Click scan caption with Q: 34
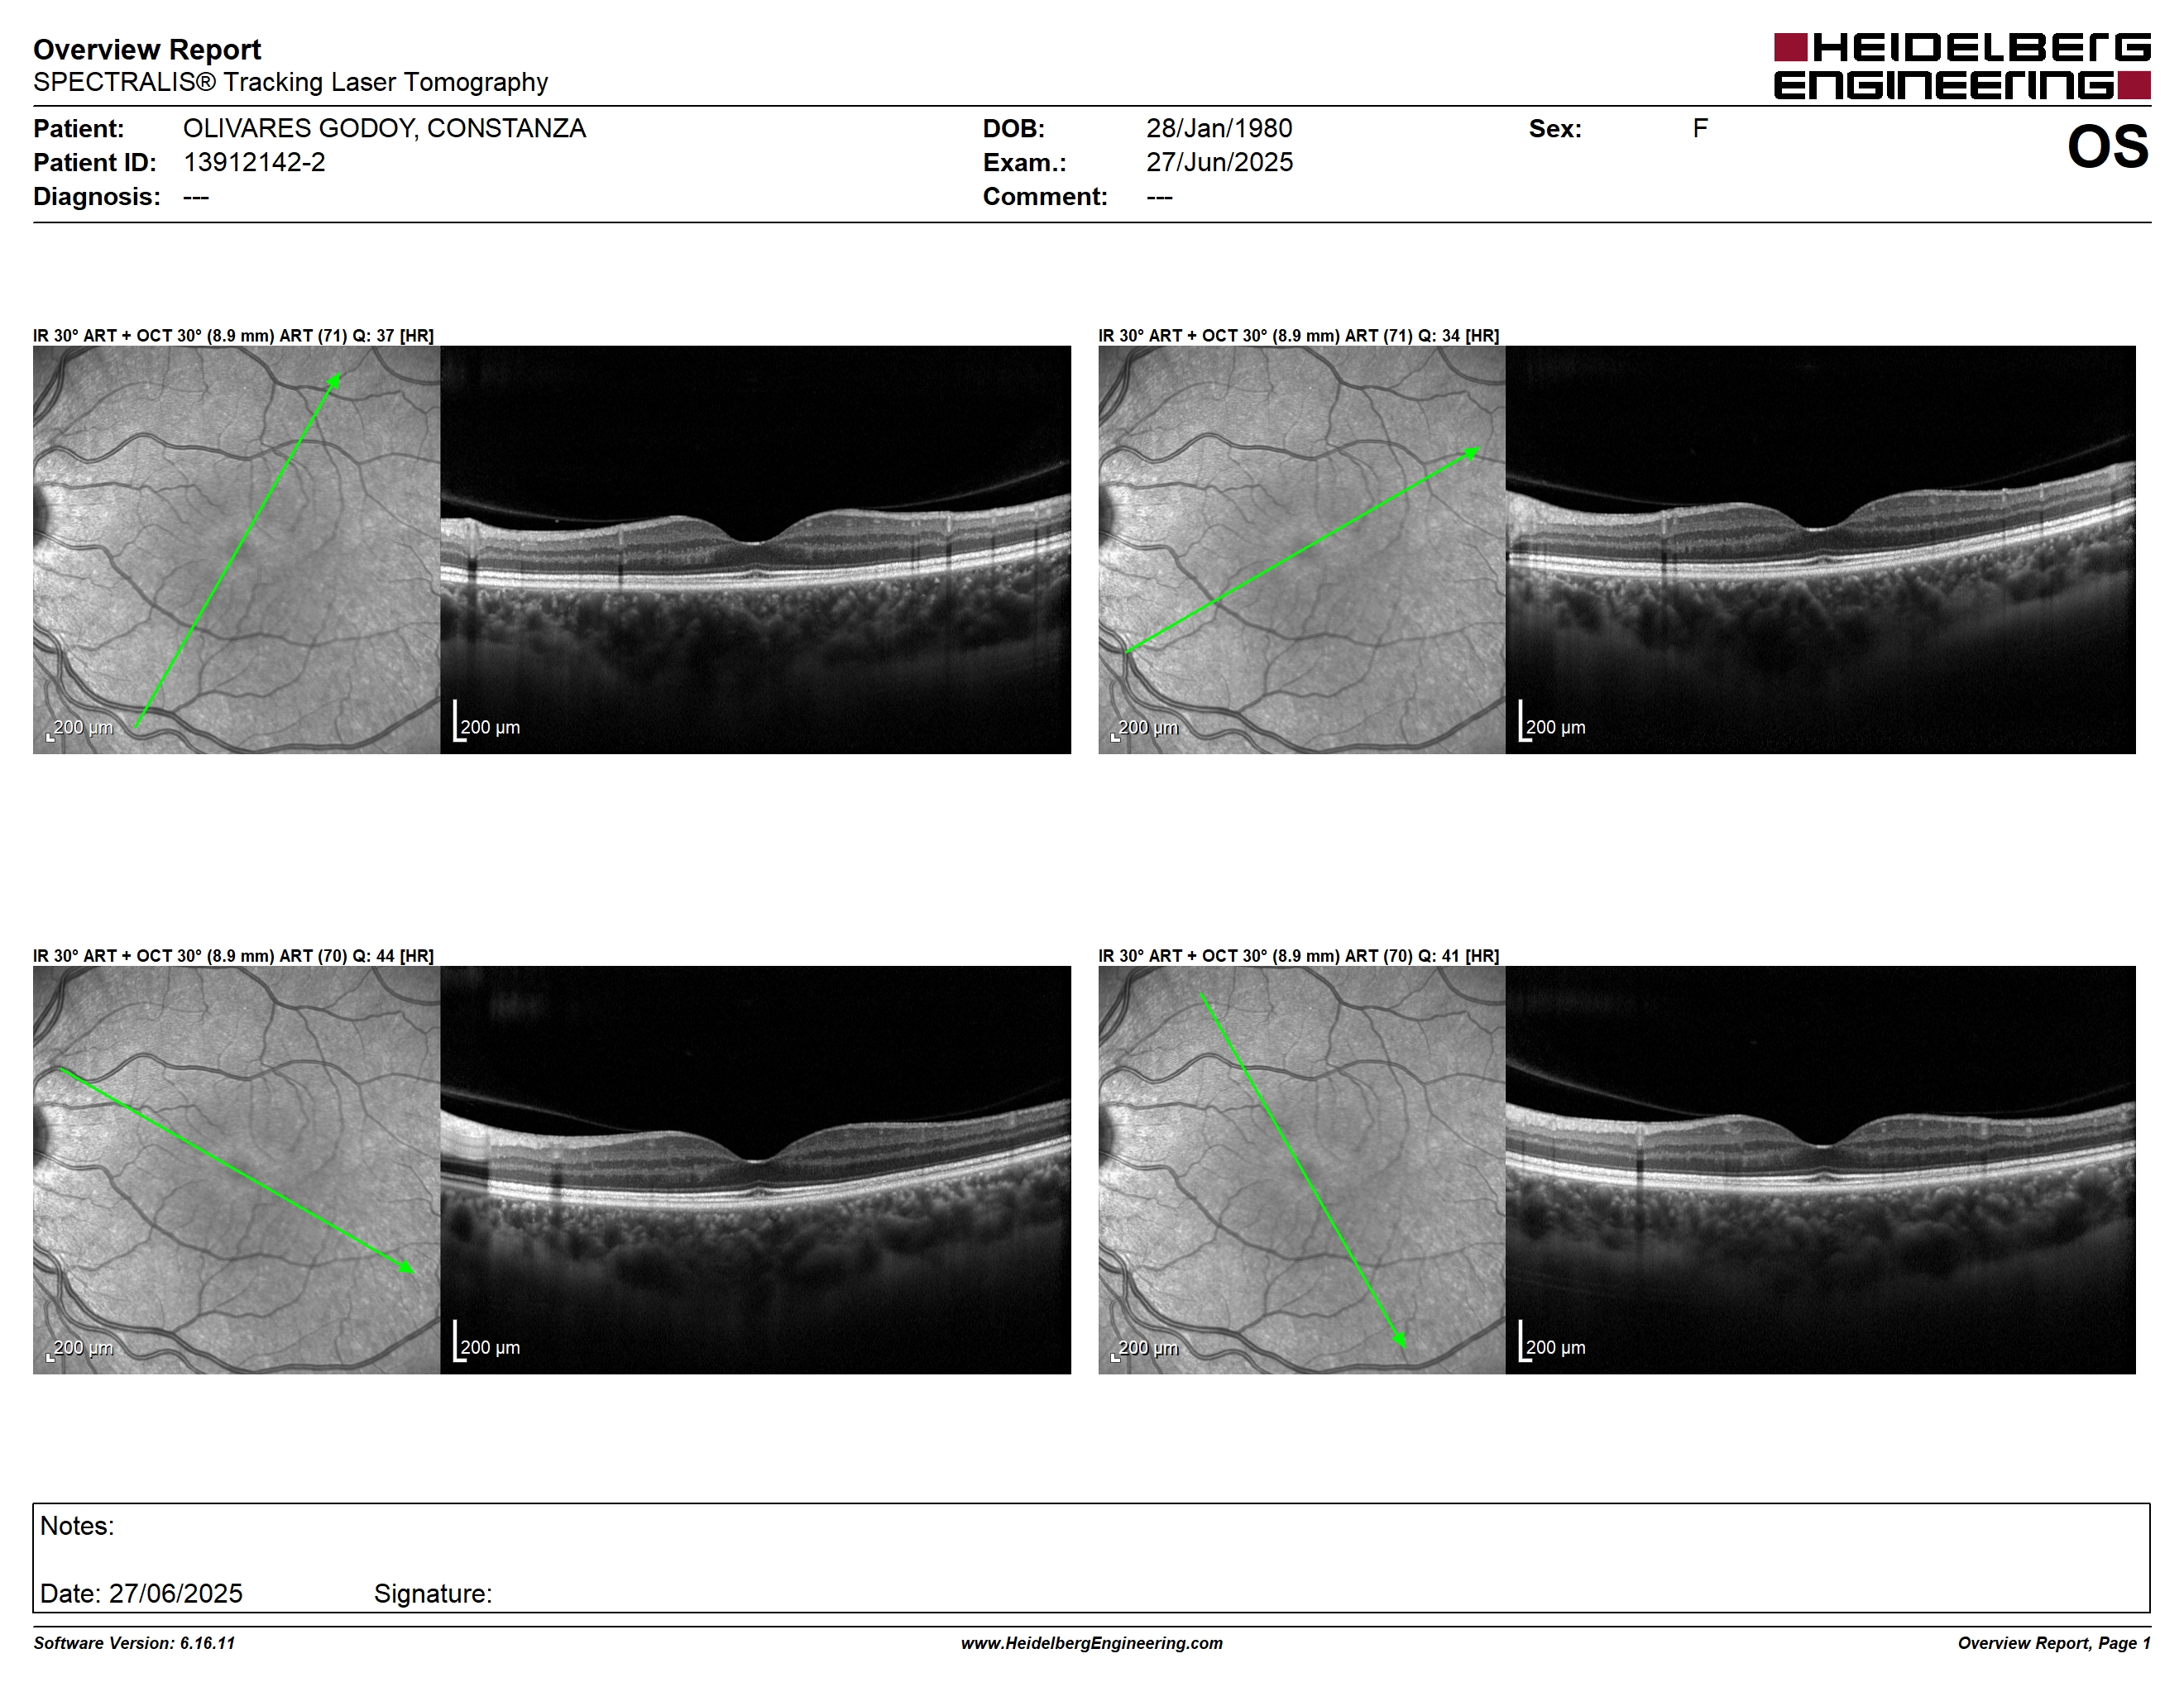 pyautogui.click(x=1298, y=336)
